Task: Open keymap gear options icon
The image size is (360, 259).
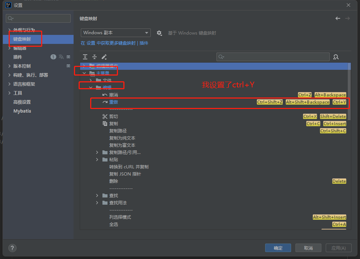Action: point(159,33)
